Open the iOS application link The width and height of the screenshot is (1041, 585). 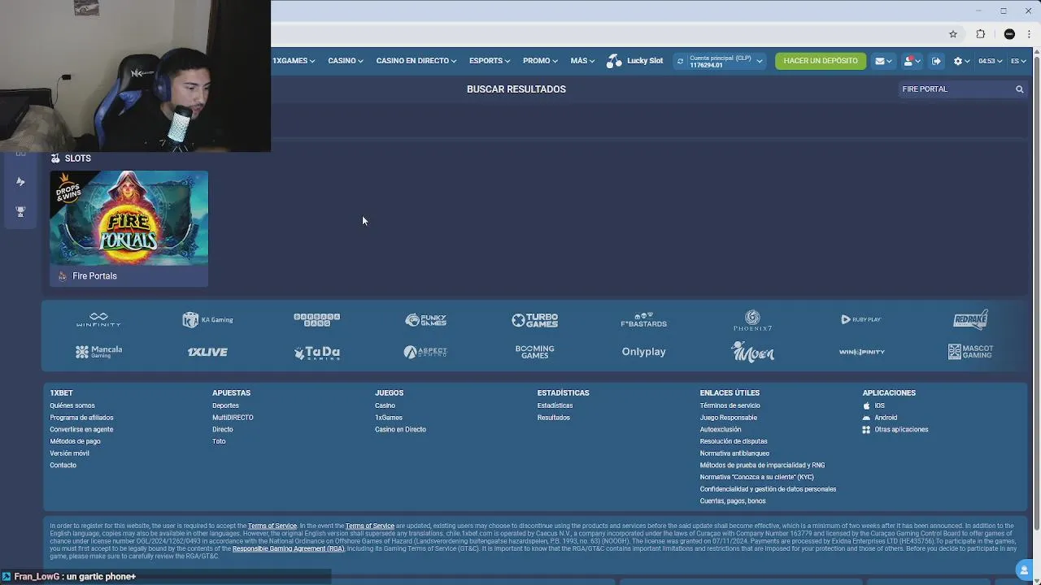point(873,405)
